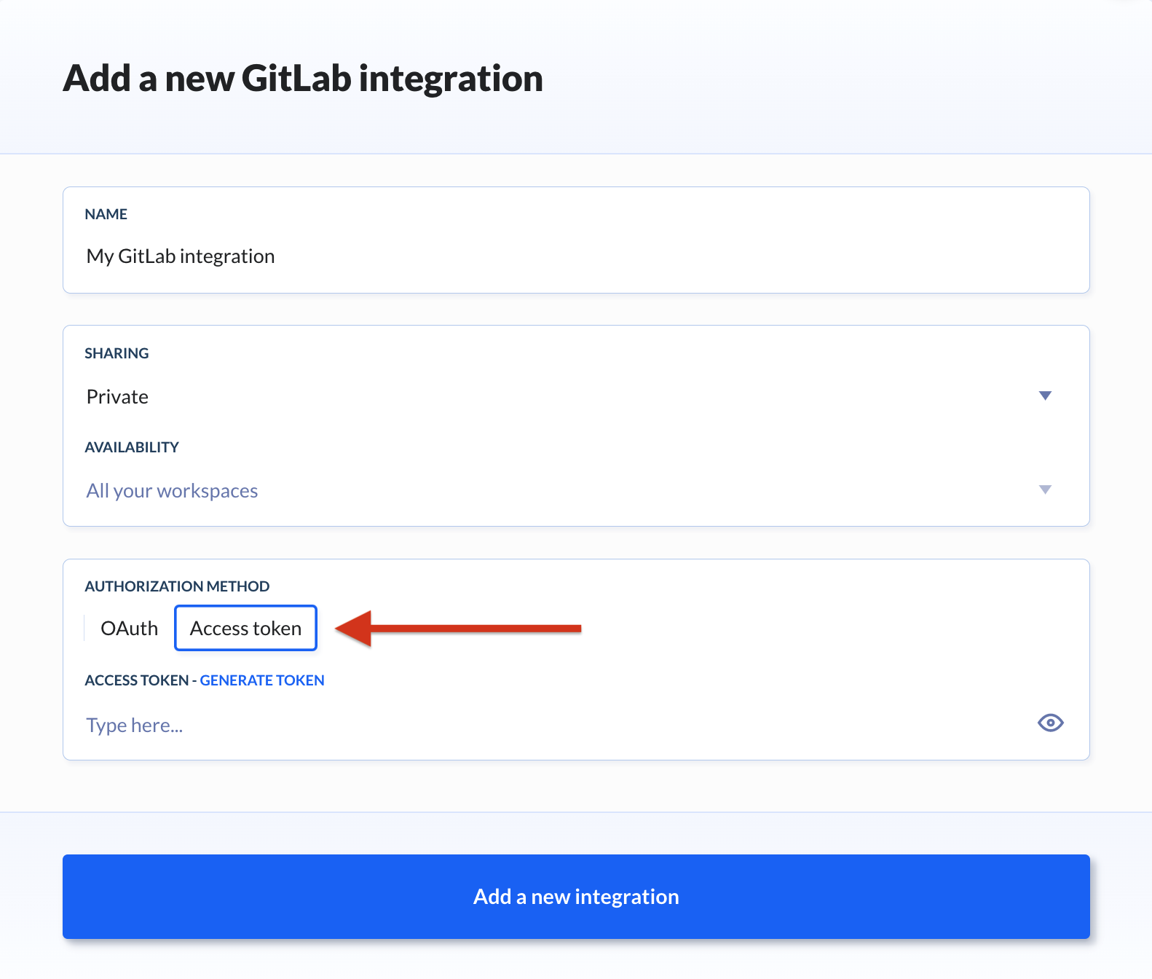The width and height of the screenshot is (1152, 979).
Task: Click the Sharing dropdown arrow triangle
Action: [x=1045, y=396]
